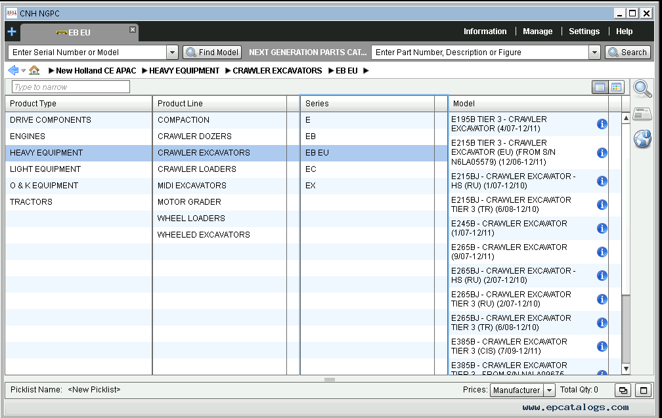
Task: Show info for E245B crawler excavator
Action: pos(602,228)
